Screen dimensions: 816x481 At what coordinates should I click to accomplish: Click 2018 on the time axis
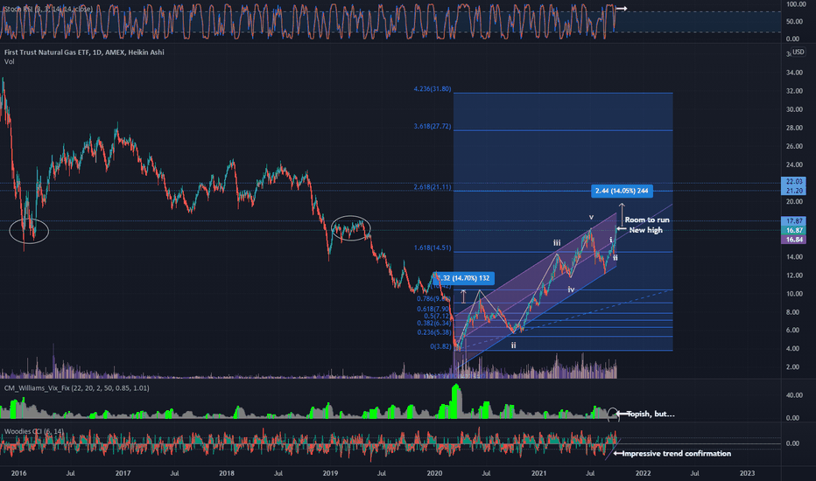point(227,473)
